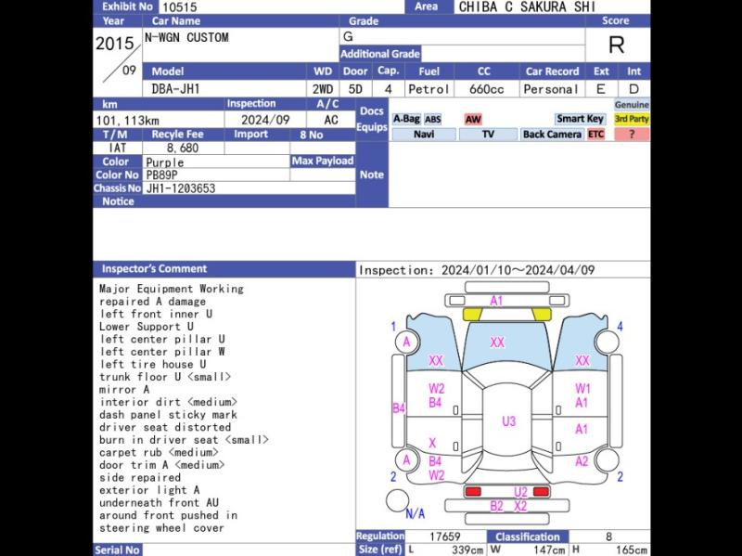Click the chassis number JH1-1203653
Screen dimensions: 742x556
(181, 188)
